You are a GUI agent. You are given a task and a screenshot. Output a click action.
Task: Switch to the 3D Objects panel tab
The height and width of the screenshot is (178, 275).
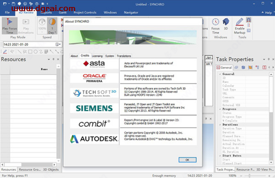click(x=51, y=170)
